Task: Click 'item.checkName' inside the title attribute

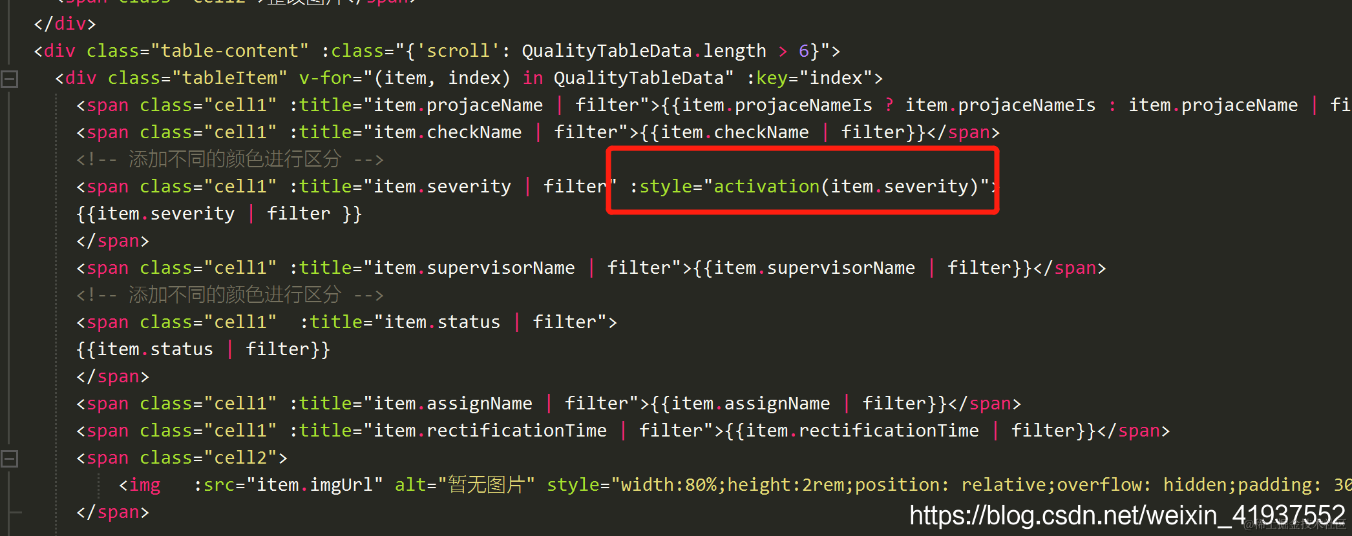Action: point(447,132)
